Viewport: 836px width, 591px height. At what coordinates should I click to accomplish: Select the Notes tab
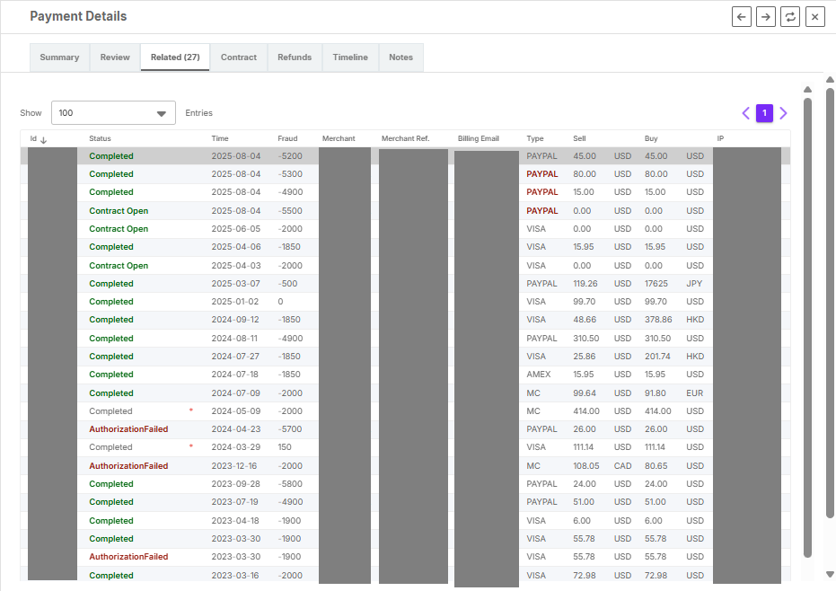click(400, 57)
